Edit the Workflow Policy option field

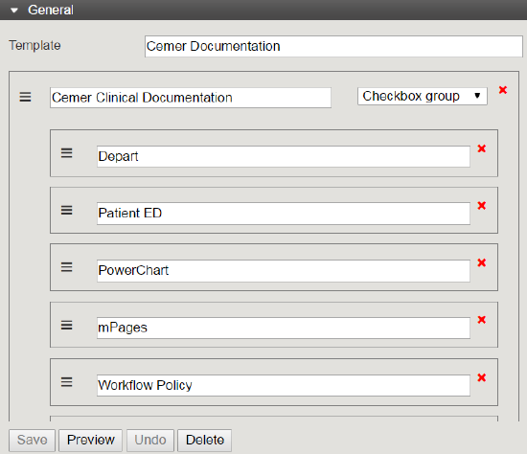(284, 385)
